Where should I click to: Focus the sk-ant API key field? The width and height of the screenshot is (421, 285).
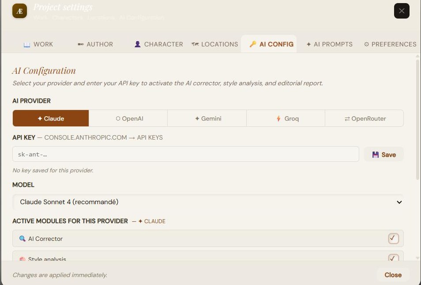[185, 154]
